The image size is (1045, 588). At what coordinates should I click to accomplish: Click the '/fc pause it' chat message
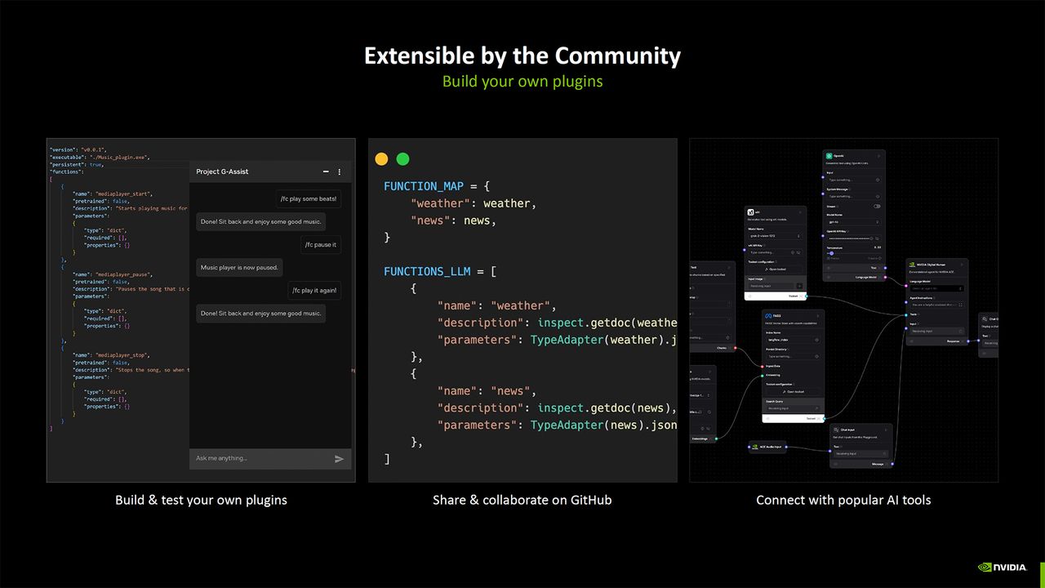pyautogui.click(x=320, y=244)
